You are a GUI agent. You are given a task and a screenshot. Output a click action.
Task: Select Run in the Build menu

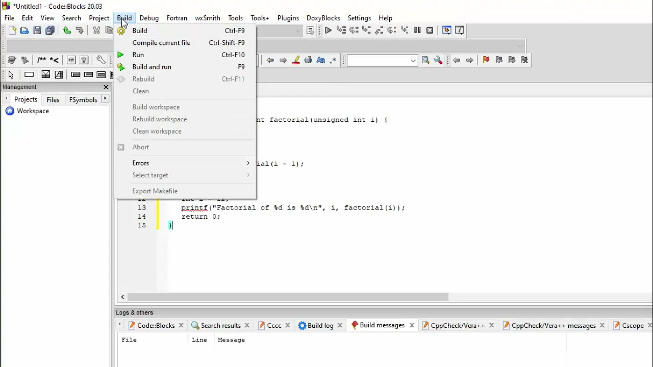(x=185, y=55)
